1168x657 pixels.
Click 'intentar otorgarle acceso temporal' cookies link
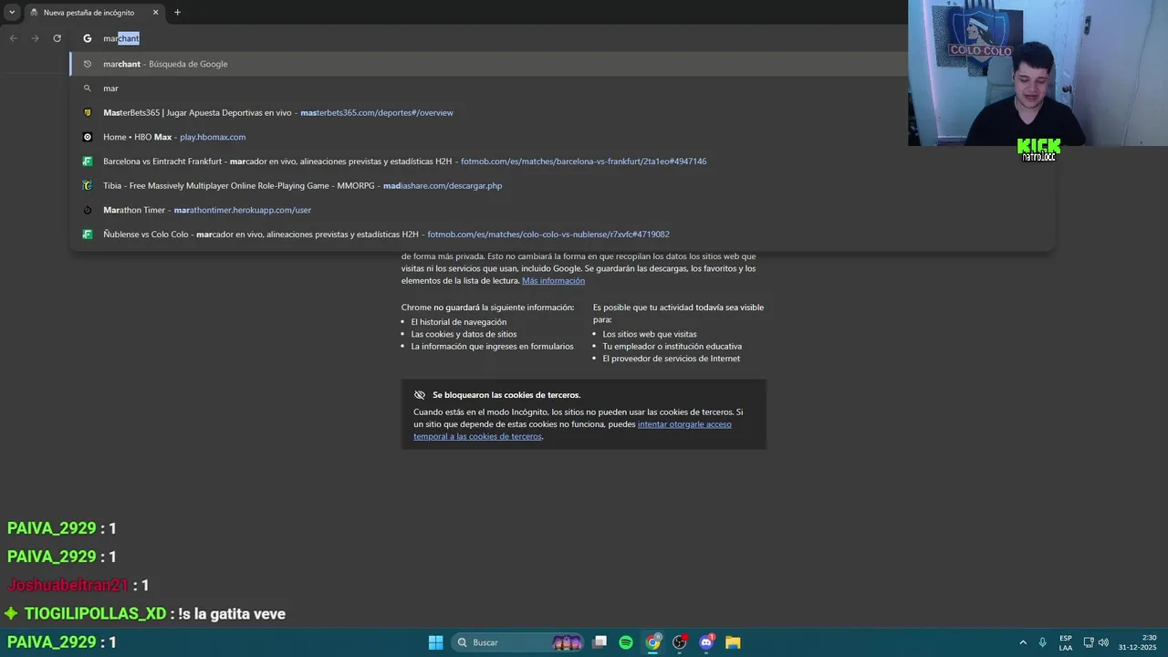pos(572,430)
